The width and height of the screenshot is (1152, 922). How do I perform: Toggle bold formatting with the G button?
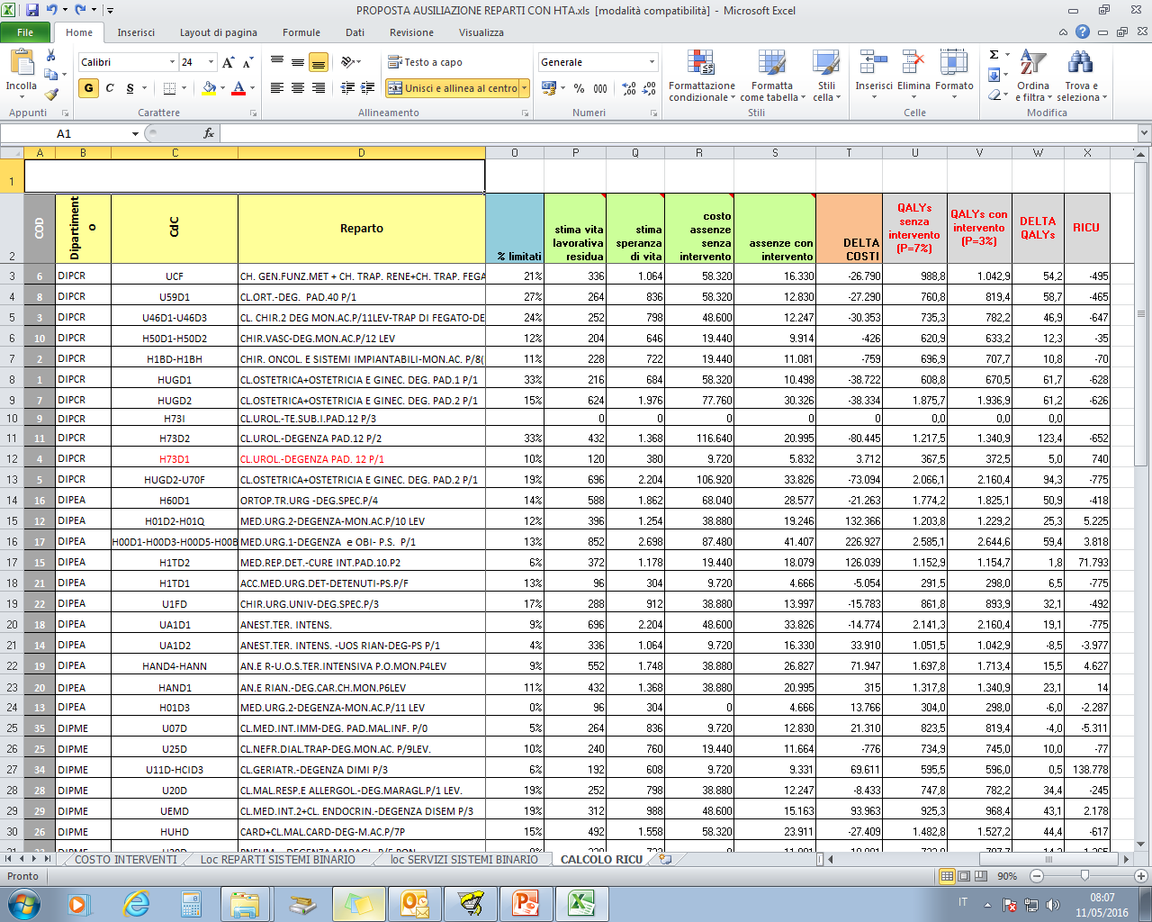(x=88, y=87)
